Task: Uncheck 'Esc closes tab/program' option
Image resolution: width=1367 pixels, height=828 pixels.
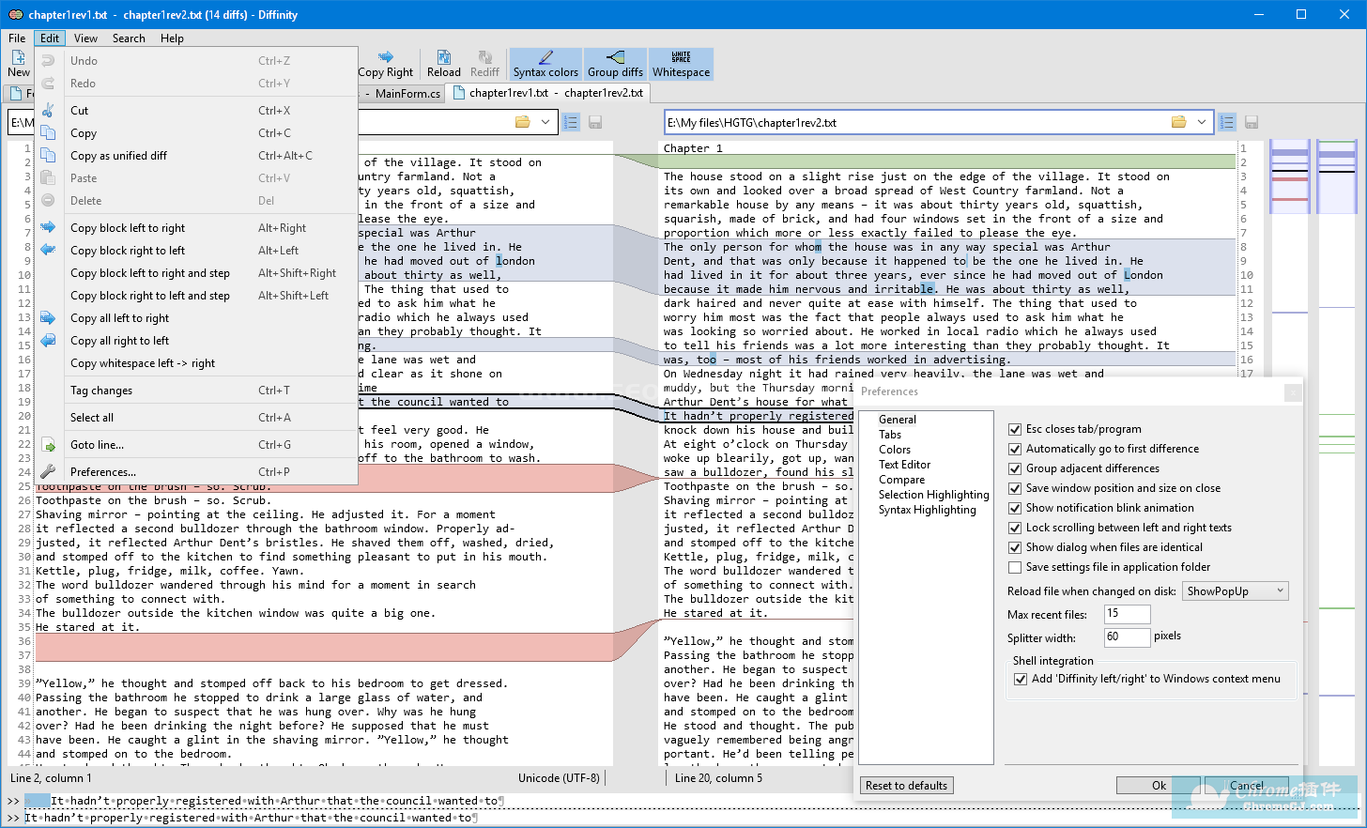Action: tap(1015, 429)
